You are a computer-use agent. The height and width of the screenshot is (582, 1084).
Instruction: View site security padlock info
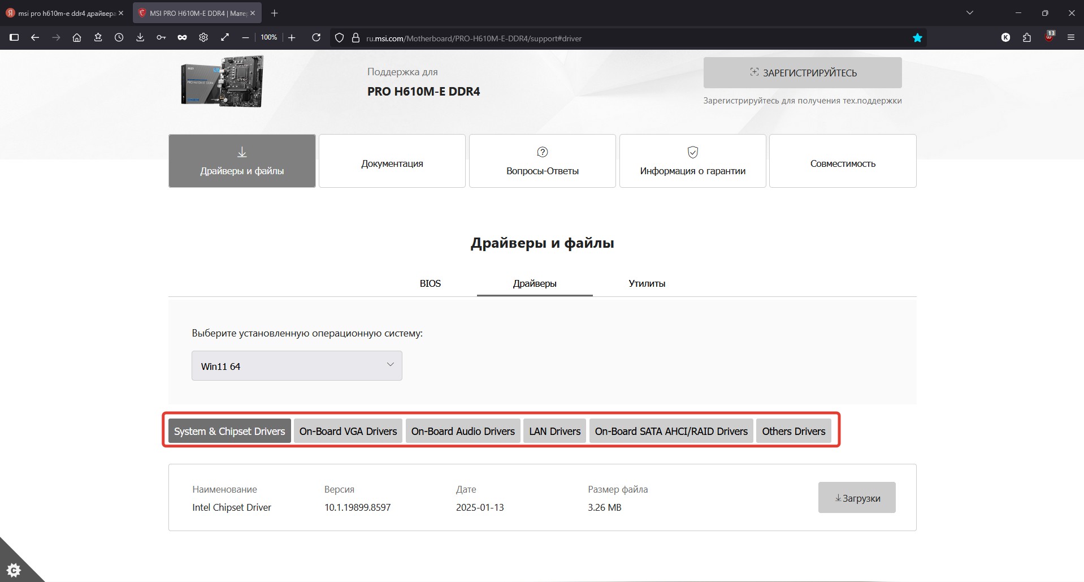[x=355, y=38]
